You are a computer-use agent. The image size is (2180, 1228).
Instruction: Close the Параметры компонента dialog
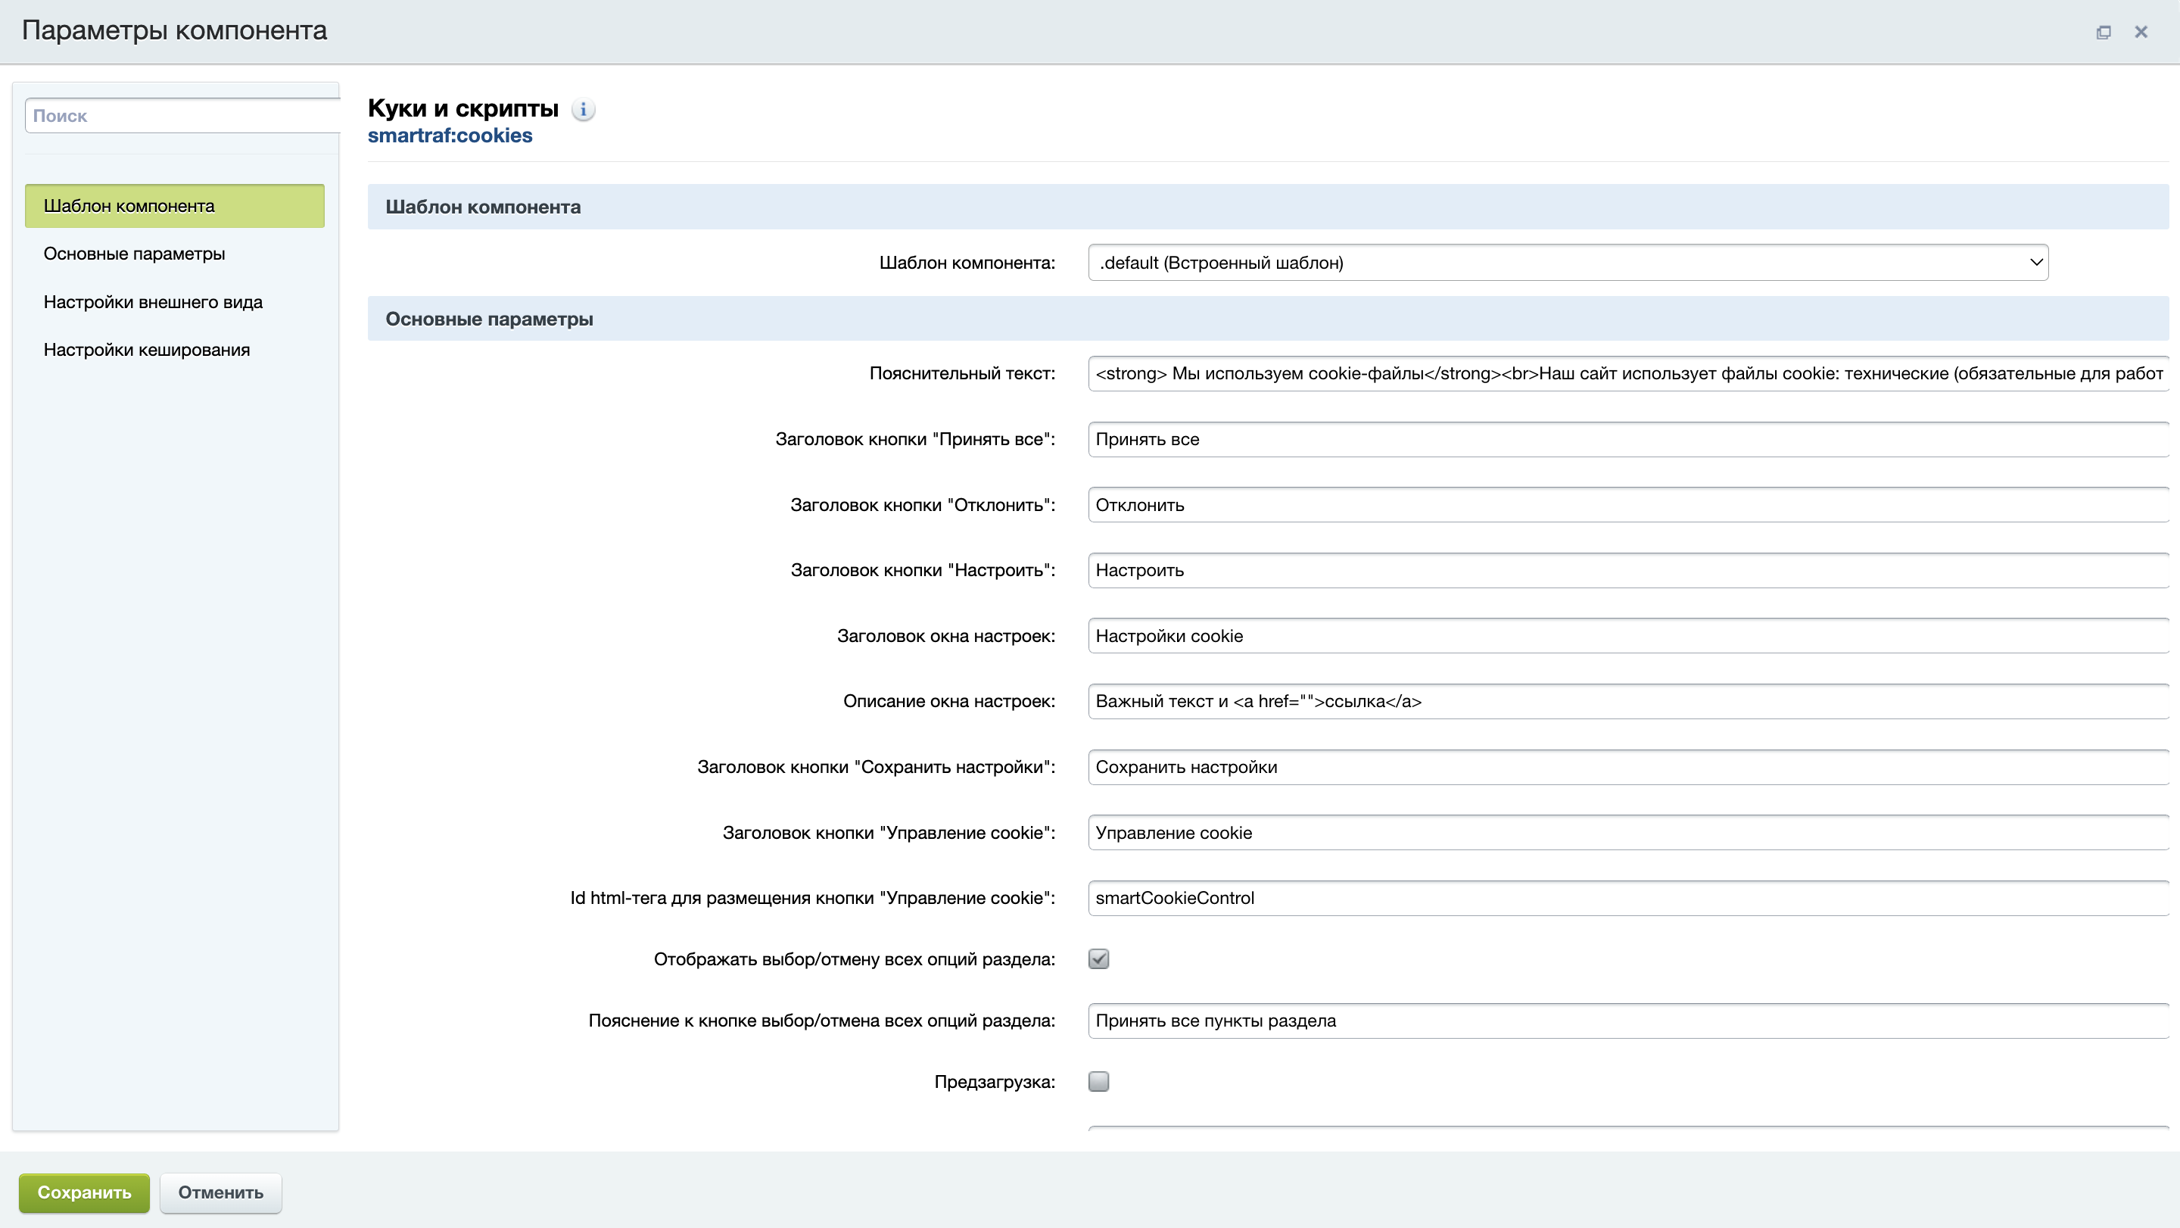(x=2140, y=32)
